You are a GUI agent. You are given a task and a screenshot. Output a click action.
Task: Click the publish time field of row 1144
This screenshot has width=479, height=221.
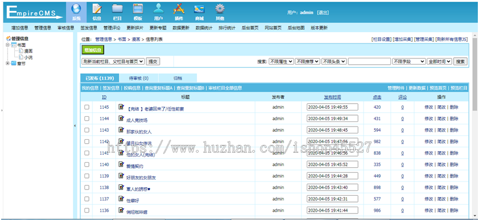[333, 119]
